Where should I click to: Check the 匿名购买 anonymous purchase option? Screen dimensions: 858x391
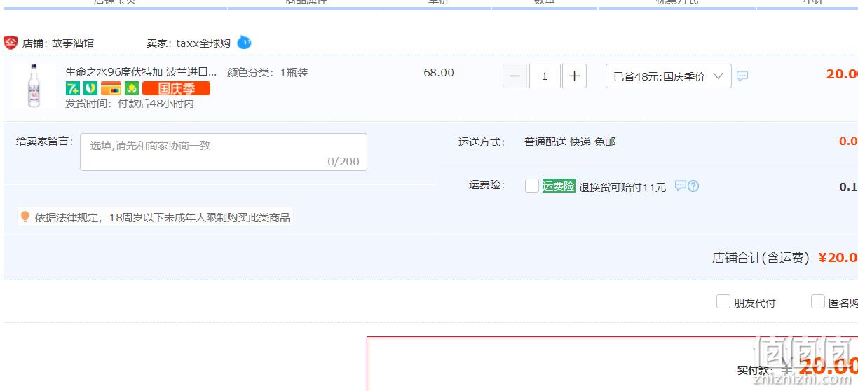tap(818, 302)
